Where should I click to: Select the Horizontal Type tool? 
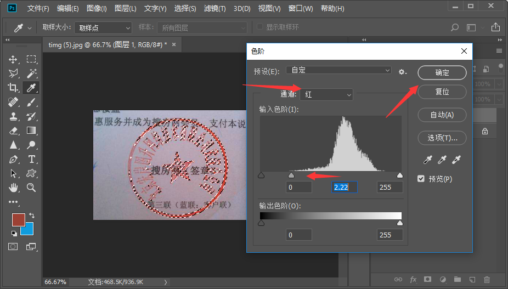coord(31,159)
